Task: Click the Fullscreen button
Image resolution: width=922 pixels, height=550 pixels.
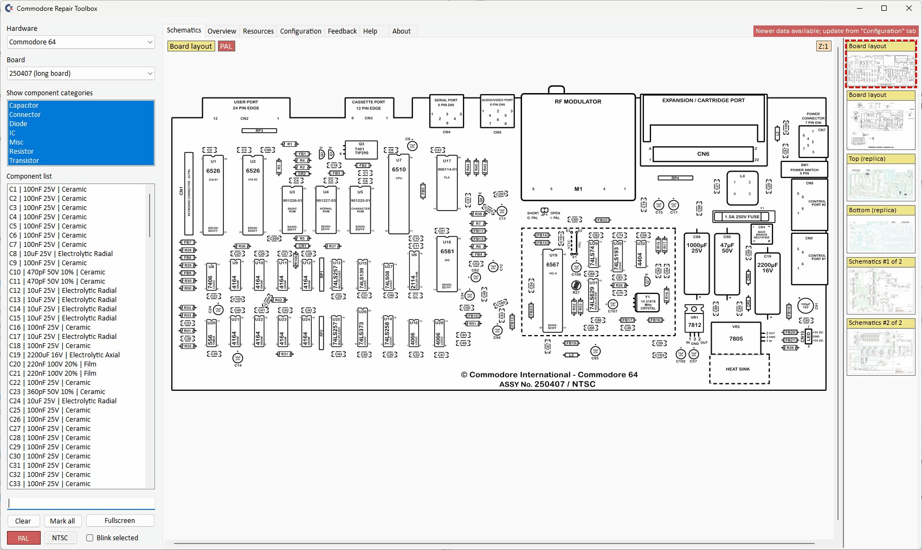Action: [120, 521]
